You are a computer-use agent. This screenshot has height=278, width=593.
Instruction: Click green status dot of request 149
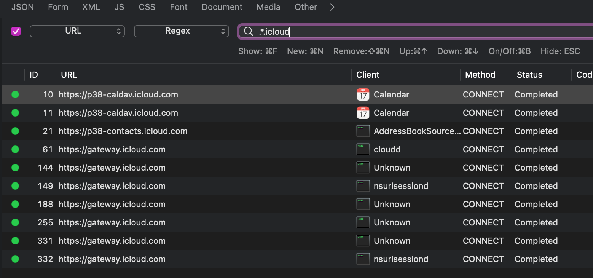tap(15, 186)
